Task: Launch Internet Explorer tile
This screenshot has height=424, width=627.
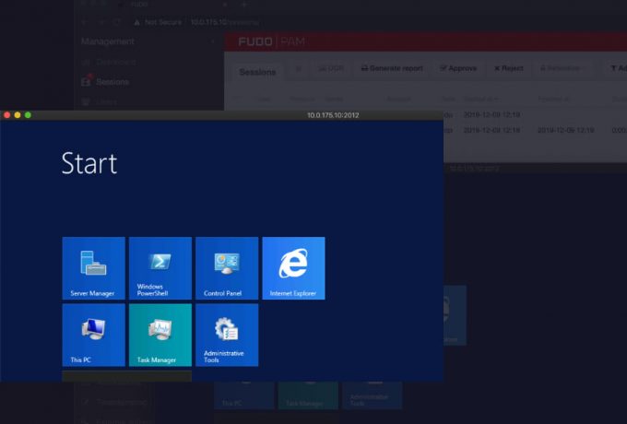Action: coord(293,268)
